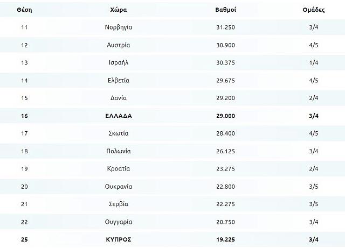Click the Ισραήλ row name
The image size is (345, 248).
119,62
